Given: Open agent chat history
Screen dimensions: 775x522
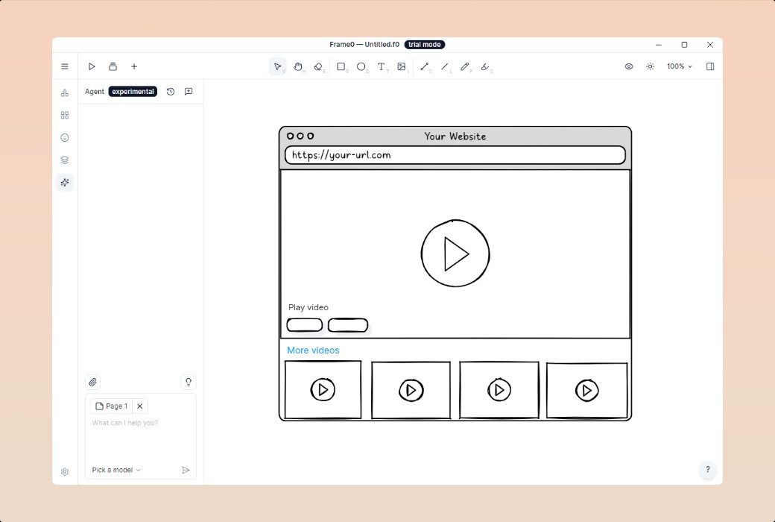Looking at the screenshot, I should [171, 92].
